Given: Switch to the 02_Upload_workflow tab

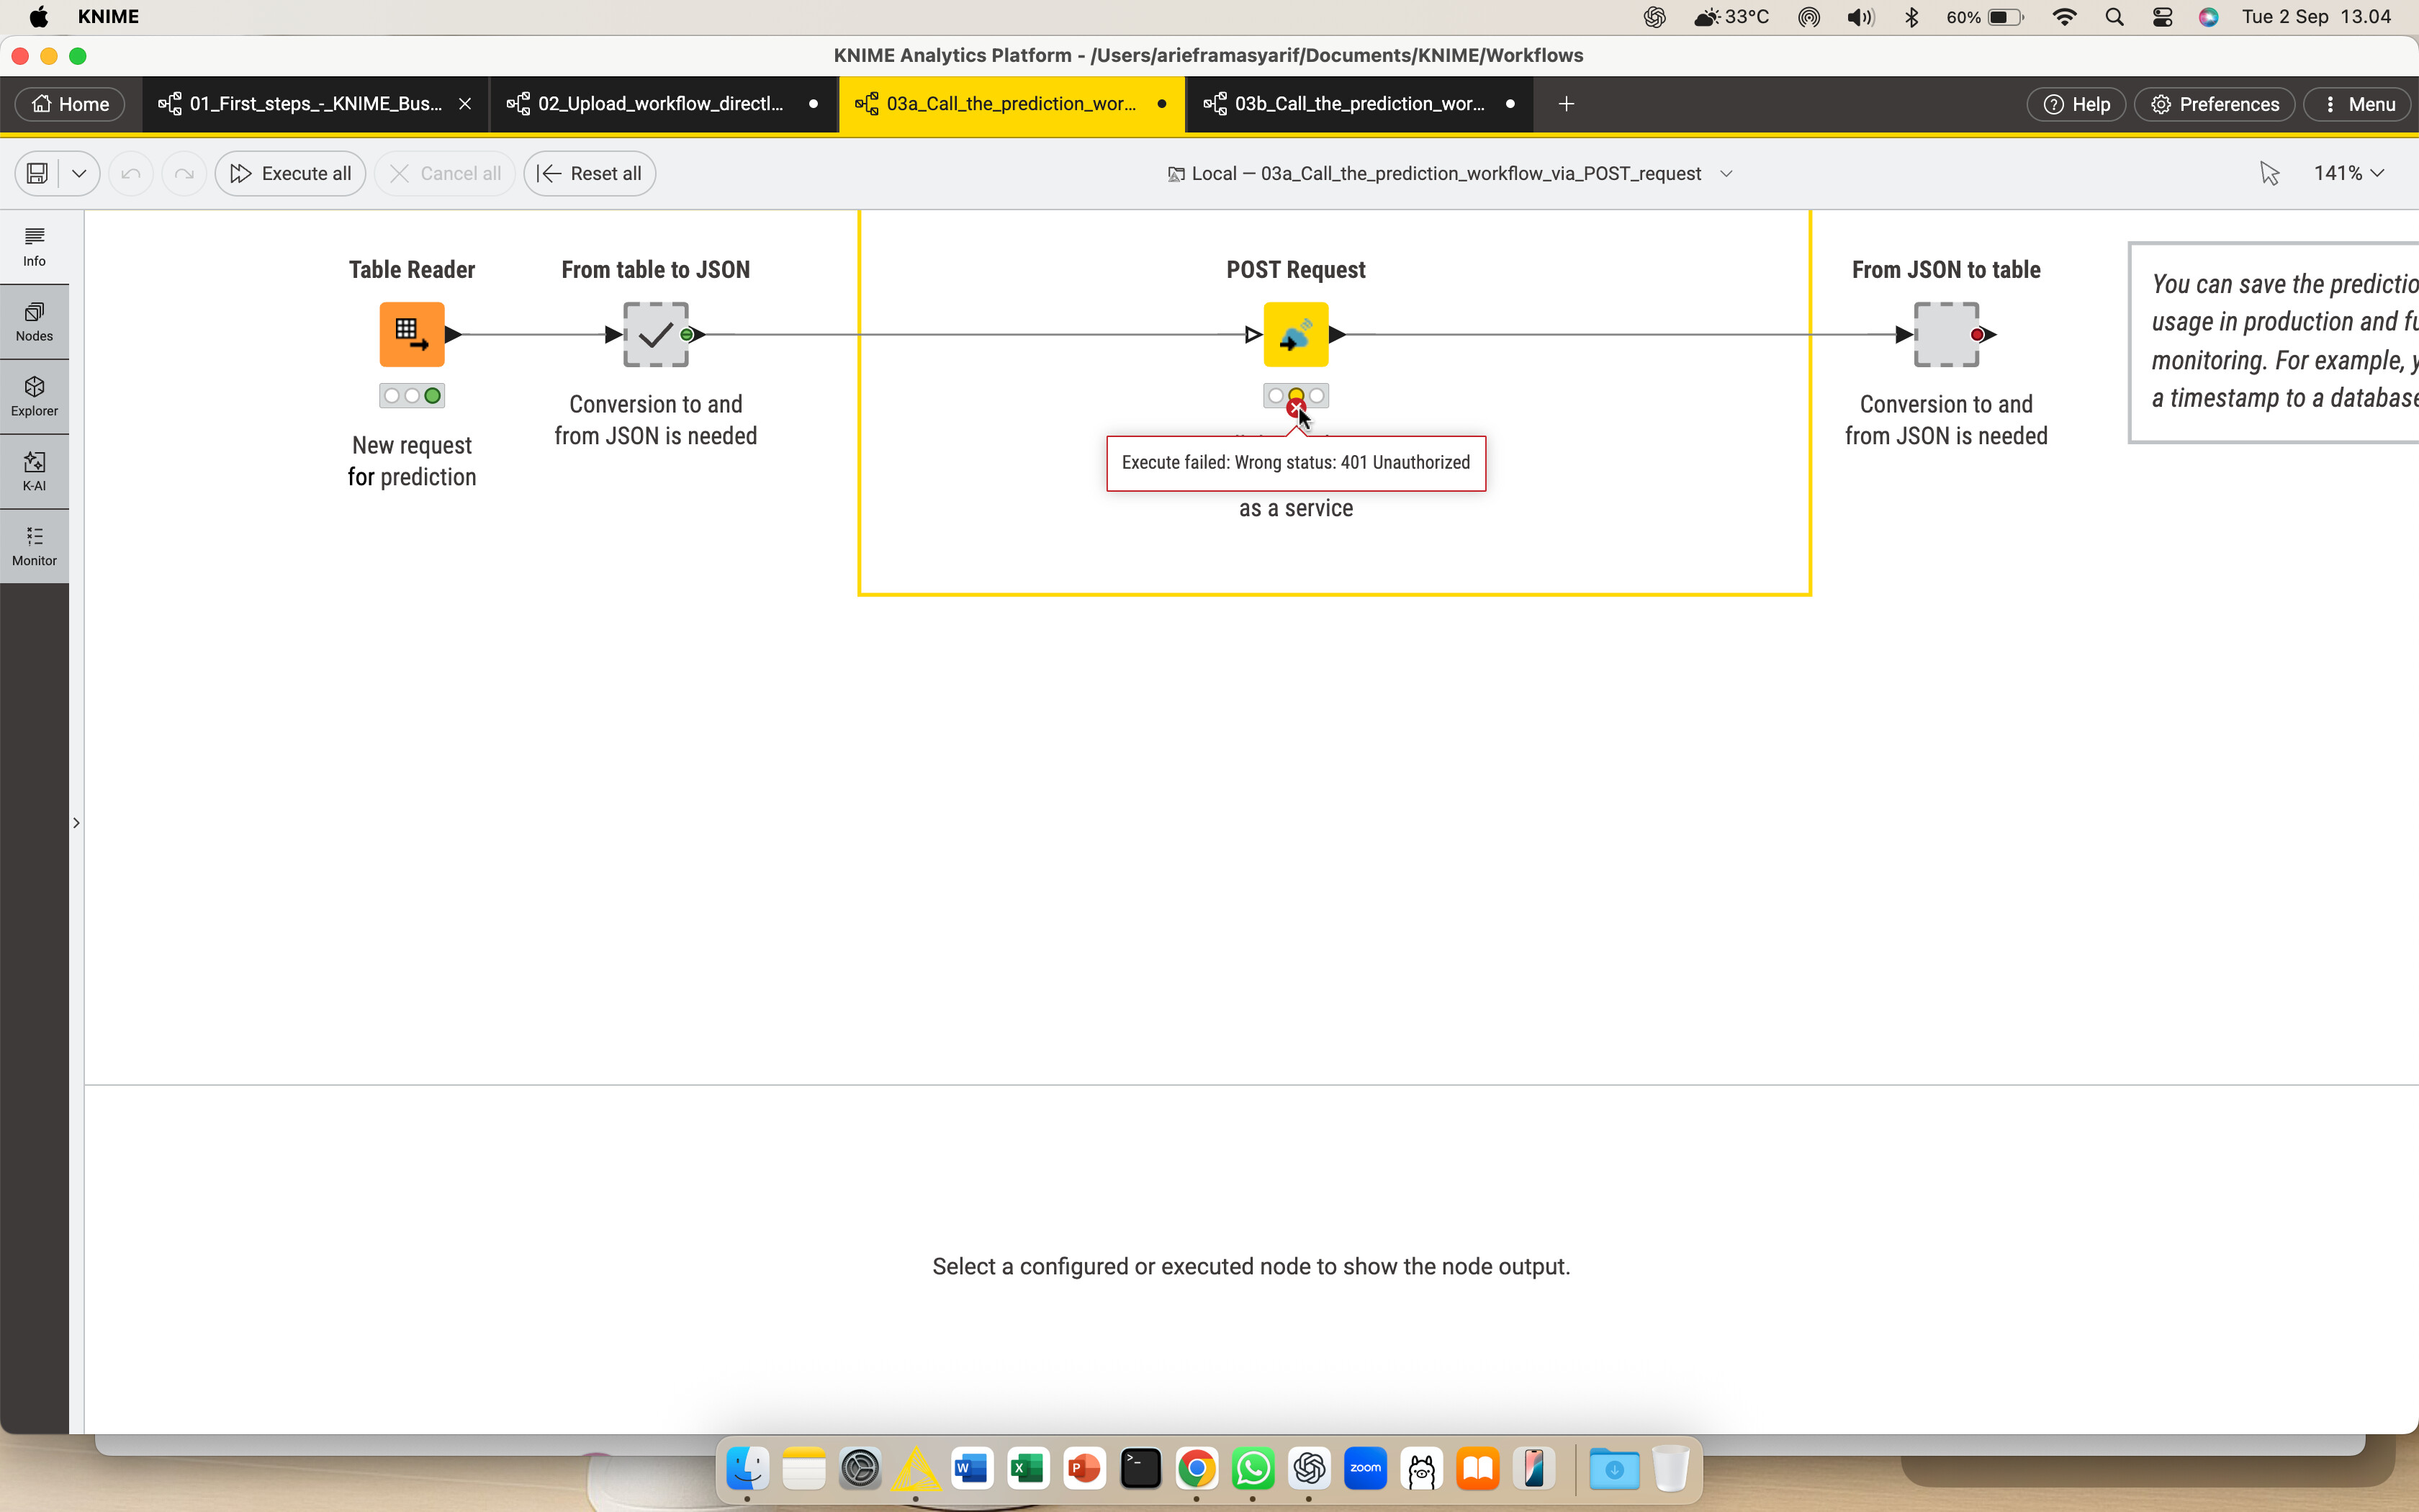Looking at the screenshot, I should [x=661, y=104].
